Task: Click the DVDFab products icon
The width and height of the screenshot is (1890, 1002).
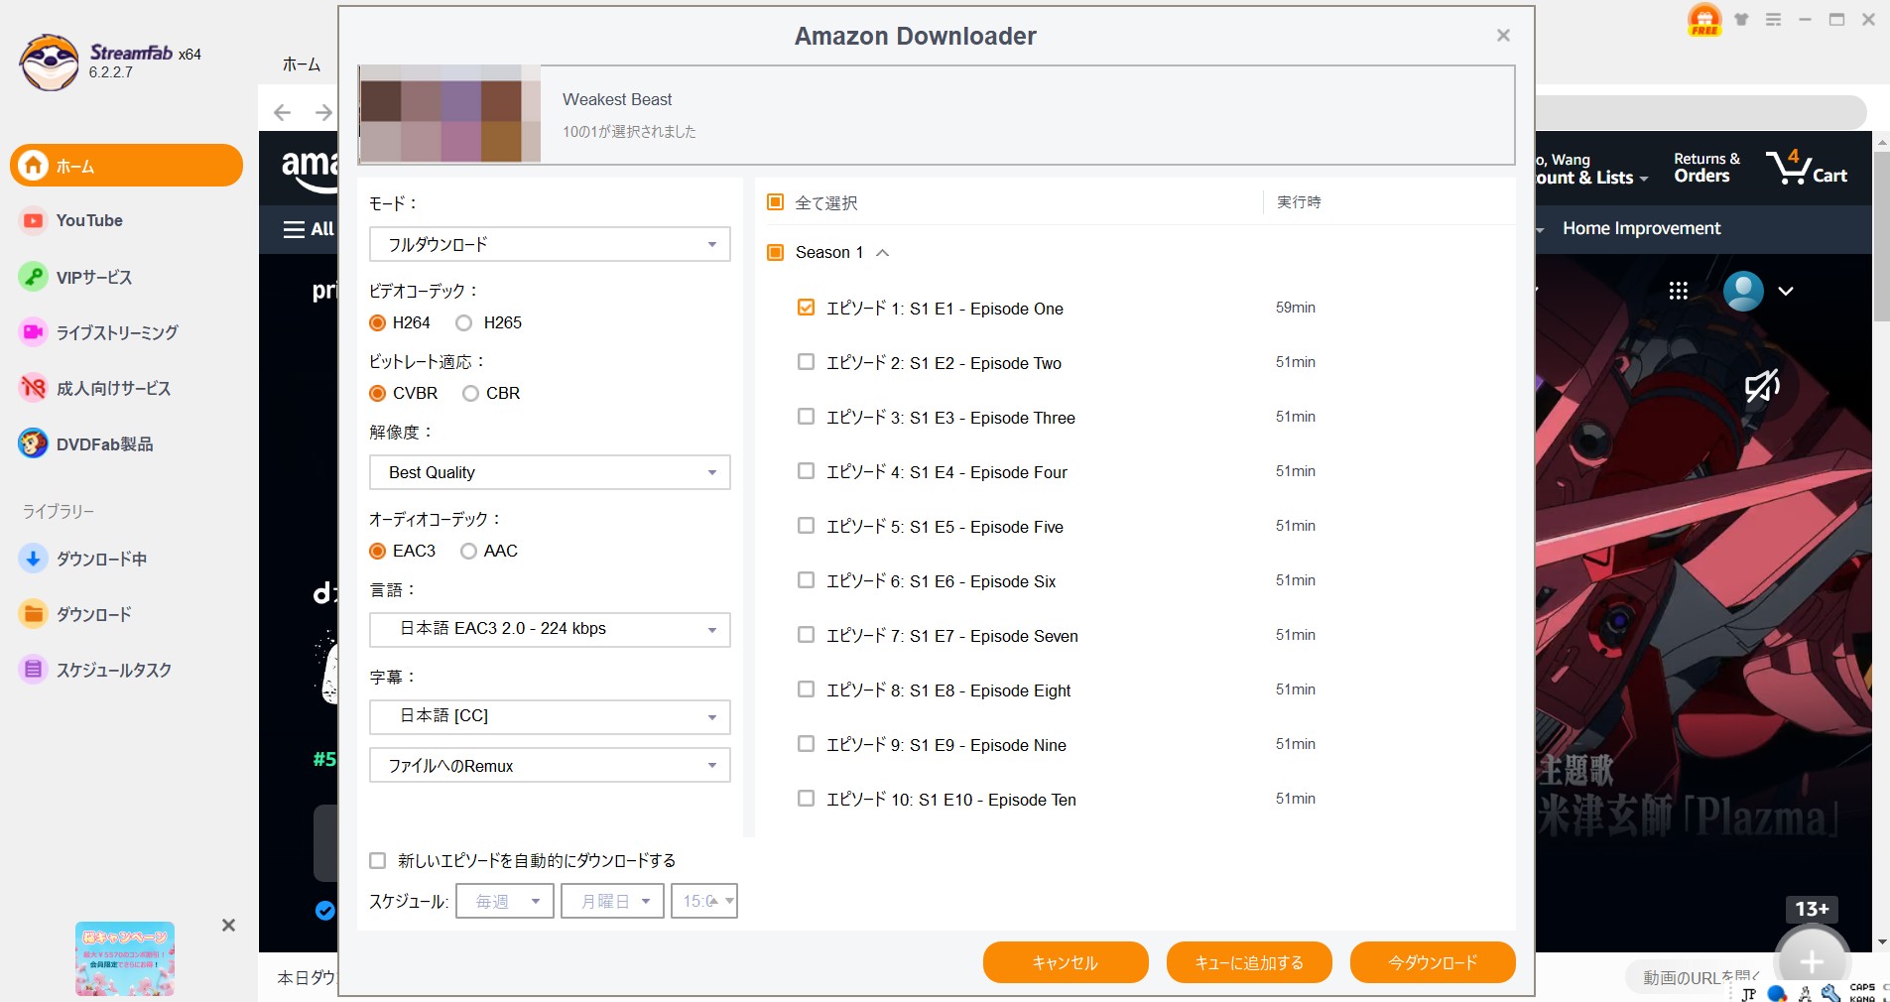Action: coord(33,443)
